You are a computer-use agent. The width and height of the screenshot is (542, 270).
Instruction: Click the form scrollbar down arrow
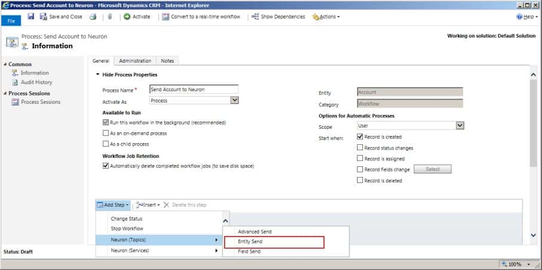[533, 235]
